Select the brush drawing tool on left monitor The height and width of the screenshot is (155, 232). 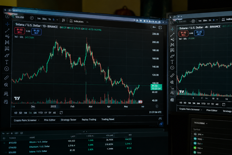tap(7, 56)
